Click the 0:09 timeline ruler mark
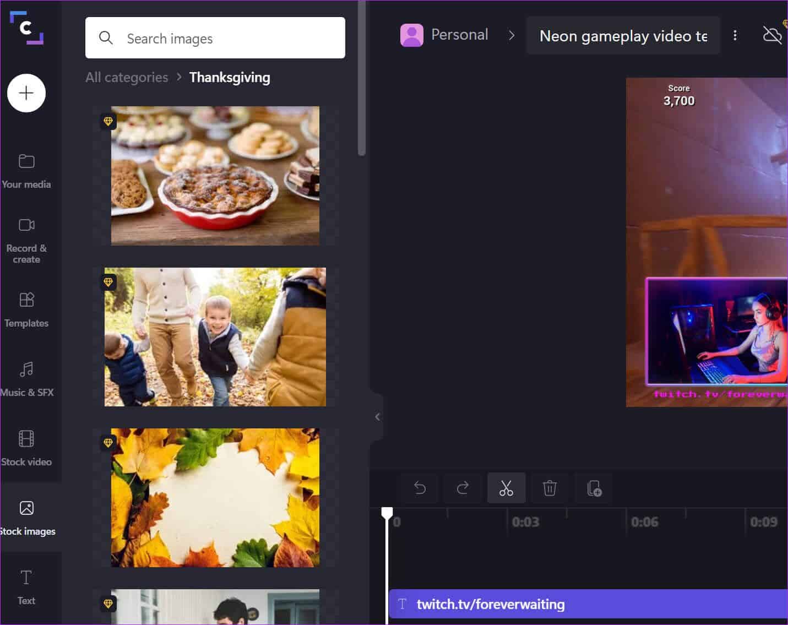 764,522
